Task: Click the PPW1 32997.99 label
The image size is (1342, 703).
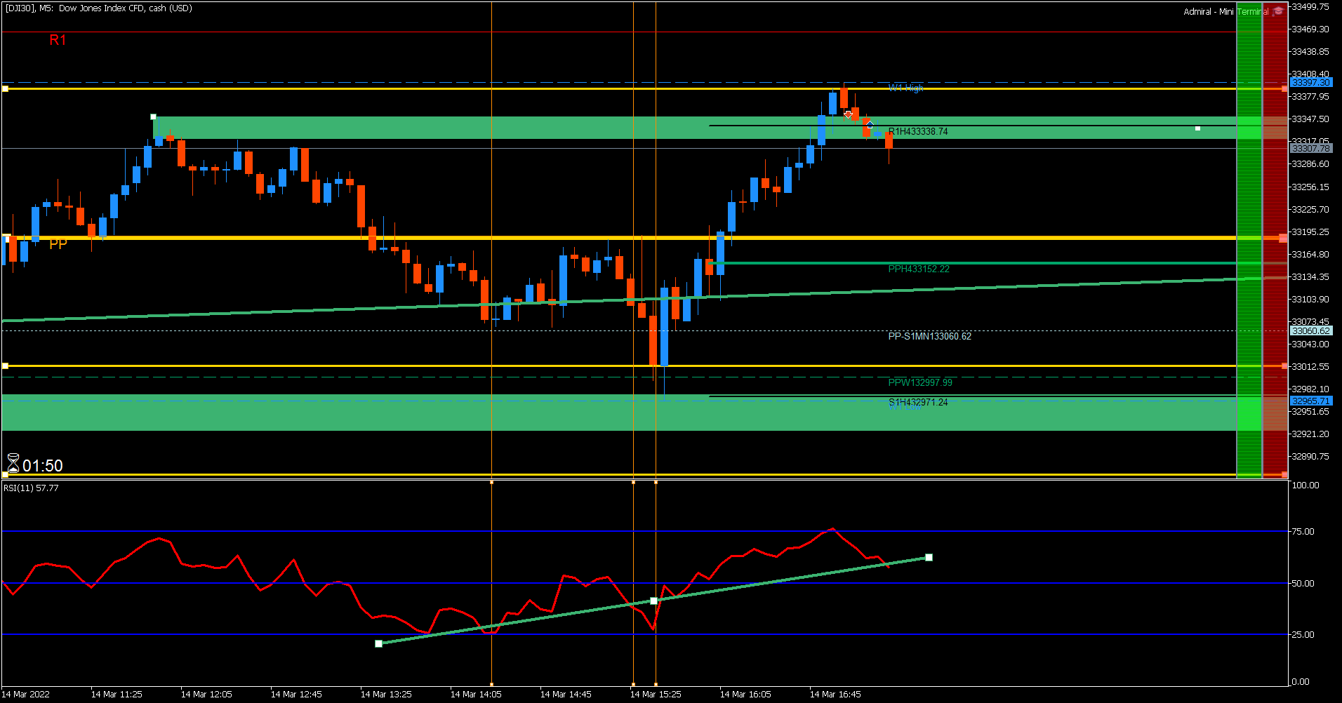Action: (920, 382)
